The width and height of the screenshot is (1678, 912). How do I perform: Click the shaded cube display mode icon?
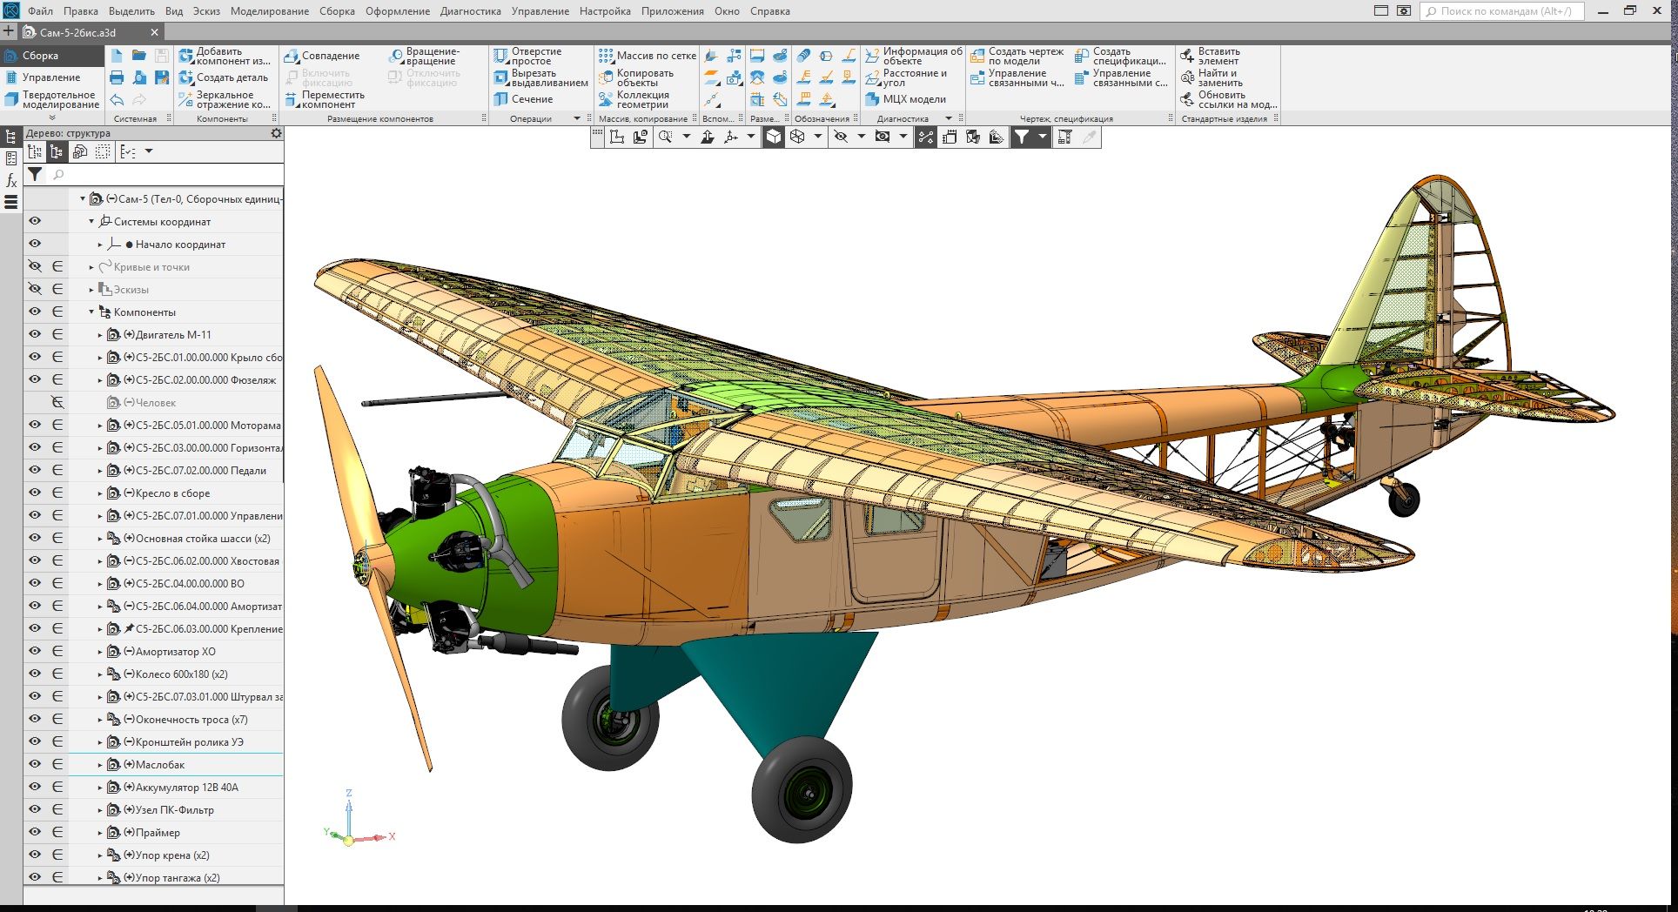tap(773, 137)
